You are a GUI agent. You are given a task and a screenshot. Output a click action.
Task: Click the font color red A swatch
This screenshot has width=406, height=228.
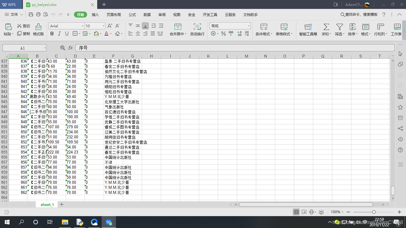[x=106, y=34]
